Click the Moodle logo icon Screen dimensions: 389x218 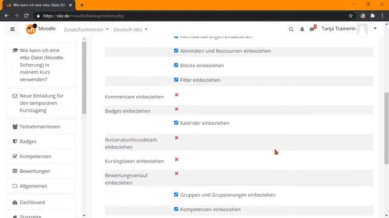[31, 29]
